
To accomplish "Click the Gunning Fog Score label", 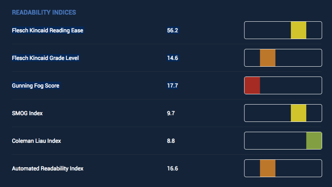I will click(x=36, y=86).
